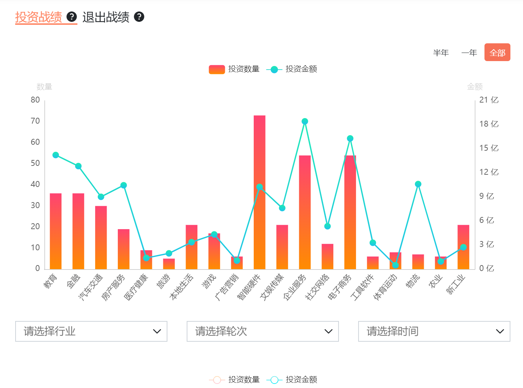The height and width of the screenshot is (388, 523).
Task: Select the 投资战绩 tab
Action: pos(39,17)
